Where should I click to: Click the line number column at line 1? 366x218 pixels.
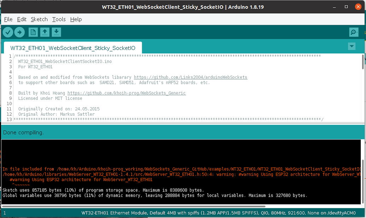point(10,56)
